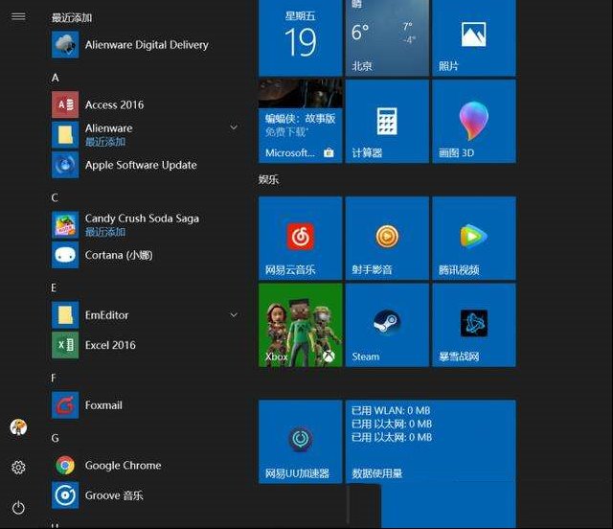Click the letter G group header
The height and width of the screenshot is (529, 613).
click(x=56, y=438)
